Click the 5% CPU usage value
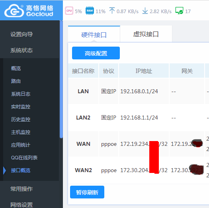This screenshot has width=209, height=208. [x=78, y=12]
